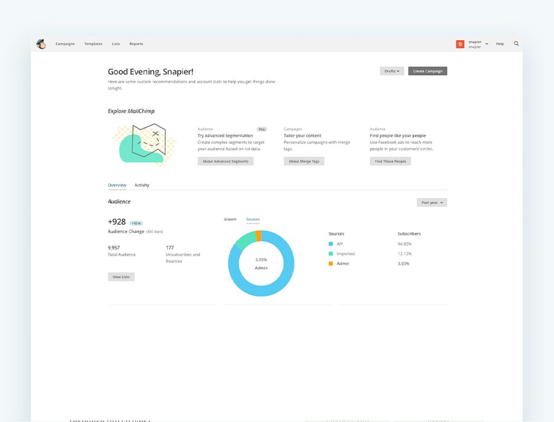Click the orange Admin legend swatch
Image resolution: width=554 pixels, height=422 pixels.
click(x=331, y=263)
